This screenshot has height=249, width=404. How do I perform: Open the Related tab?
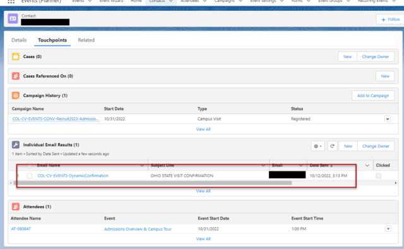pos(86,40)
